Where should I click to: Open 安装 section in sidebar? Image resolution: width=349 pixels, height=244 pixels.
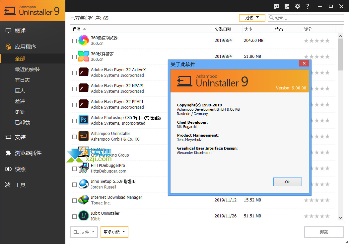tap(33, 137)
